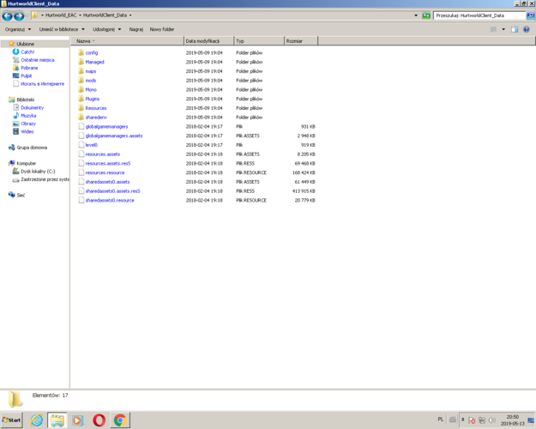Viewport: 536px width, 429px height.
Task: Select the Managed folder icon
Action: pyautogui.click(x=81, y=62)
